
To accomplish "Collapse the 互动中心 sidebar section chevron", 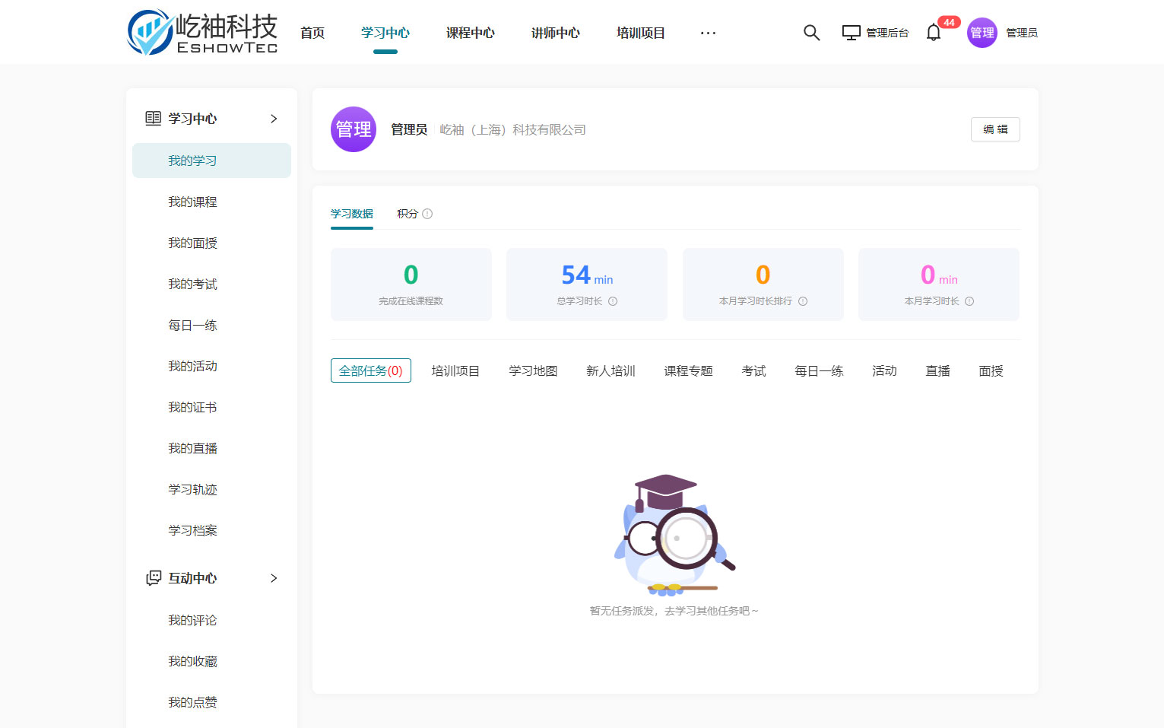I will point(274,578).
